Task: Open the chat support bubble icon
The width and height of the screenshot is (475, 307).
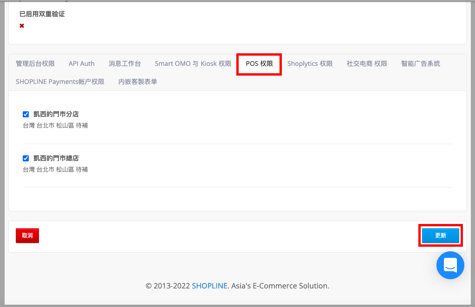Action: pos(450,265)
